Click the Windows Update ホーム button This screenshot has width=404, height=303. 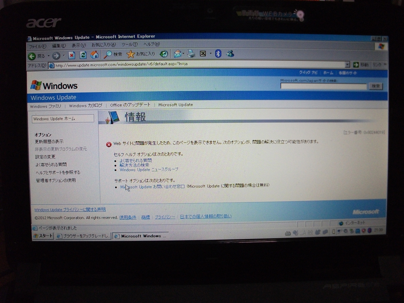63,119
